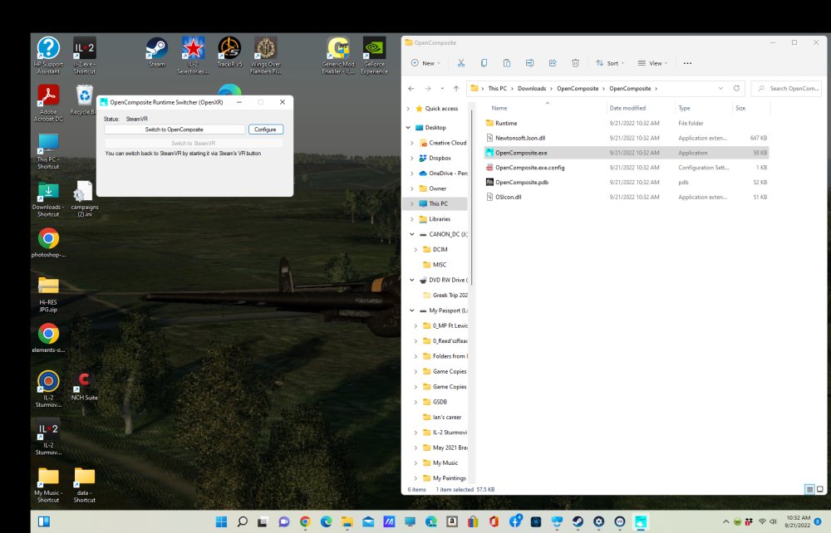Open the Sort dropdown menu
The width and height of the screenshot is (831, 533).
pyautogui.click(x=612, y=63)
